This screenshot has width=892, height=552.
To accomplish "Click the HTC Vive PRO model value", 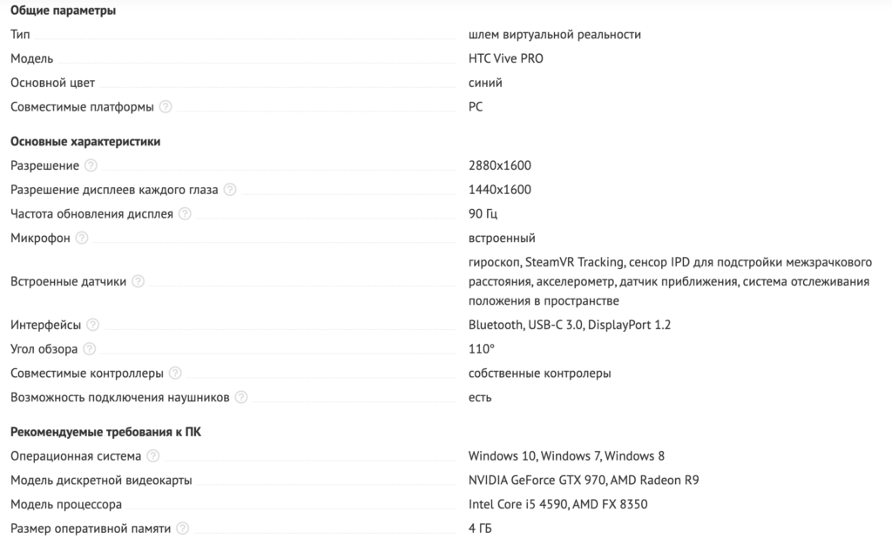I will tap(506, 58).
